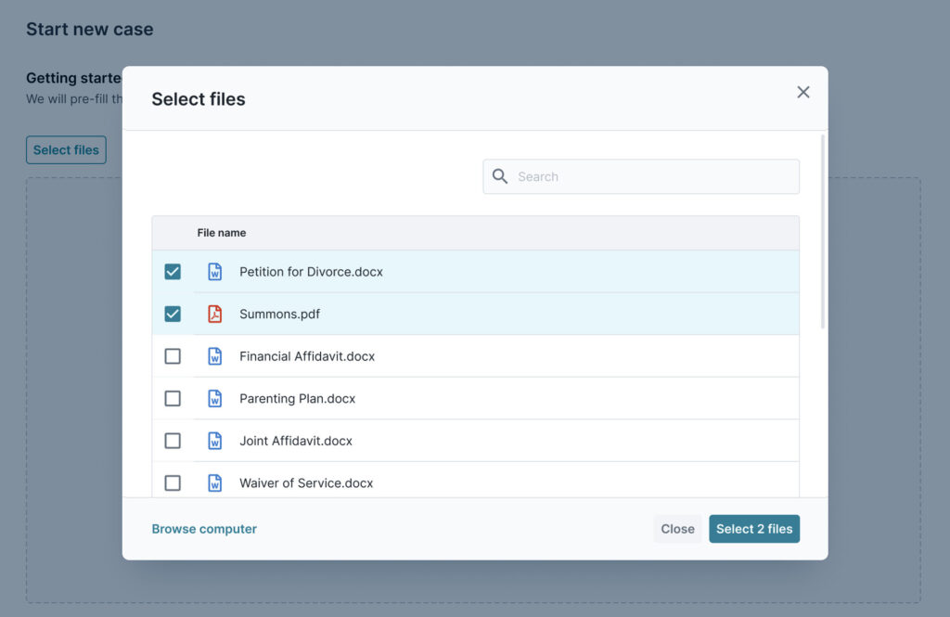Open the Browse computer link
Viewport: 950px width, 617px height.
coord(204,529)
